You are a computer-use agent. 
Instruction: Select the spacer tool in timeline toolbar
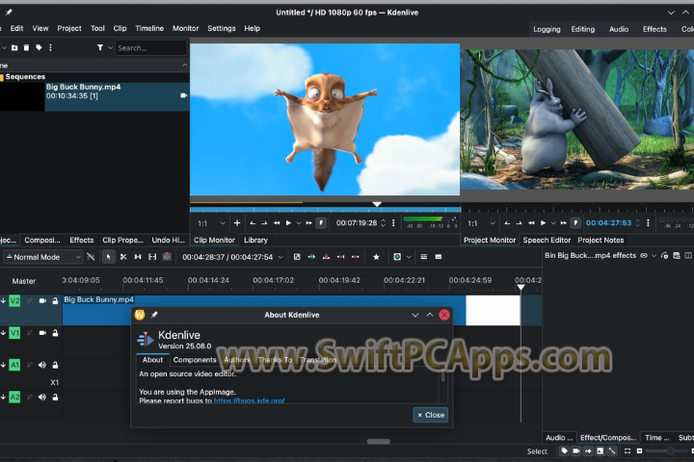coord(138,257)
